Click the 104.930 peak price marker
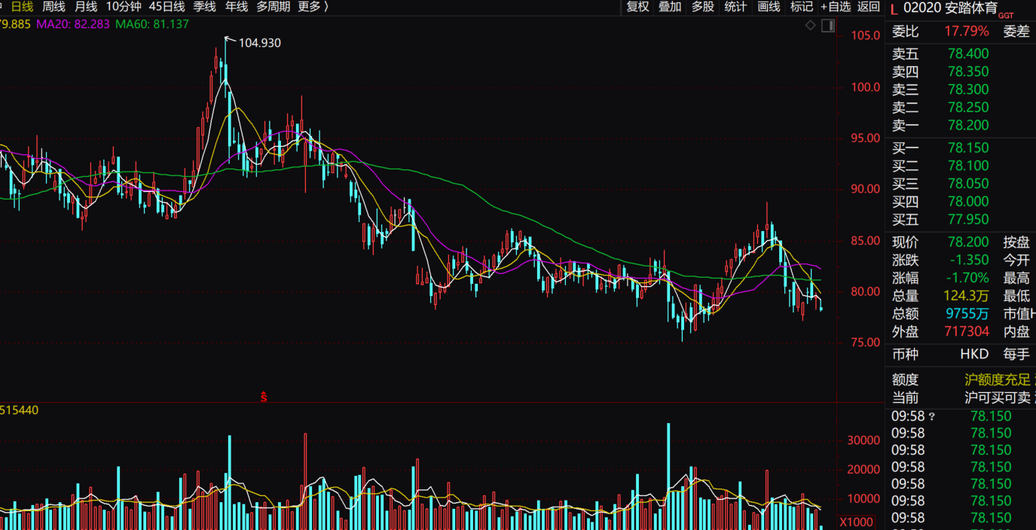The image size is (1036, 530). point(259,43)
